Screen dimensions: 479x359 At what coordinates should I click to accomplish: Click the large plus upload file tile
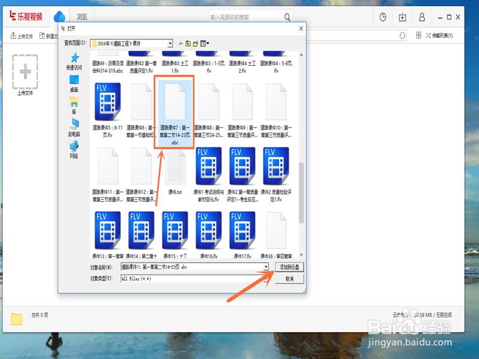click(x=25, y=72)
